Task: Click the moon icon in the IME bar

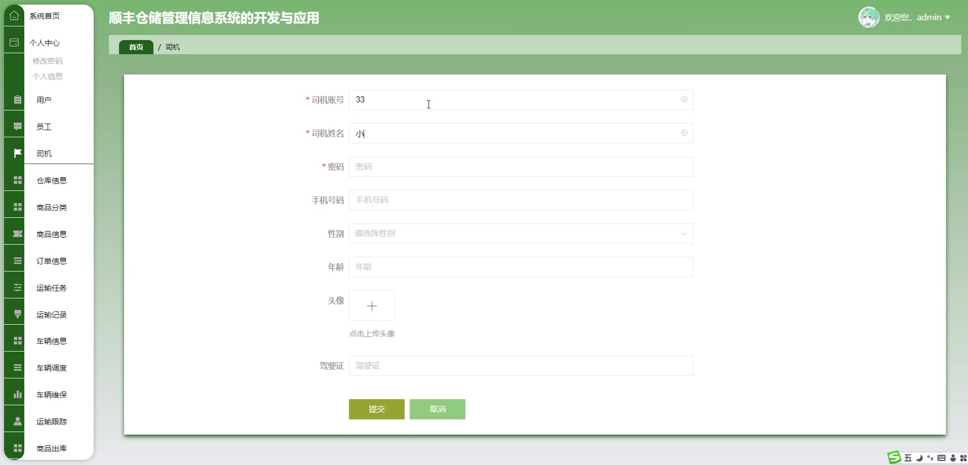Action: click(919, 458)
